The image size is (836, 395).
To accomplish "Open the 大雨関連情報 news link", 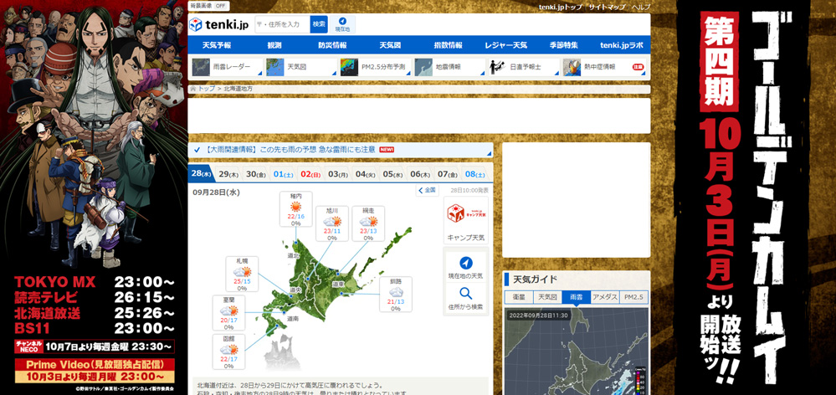I will tap(290, 150).
